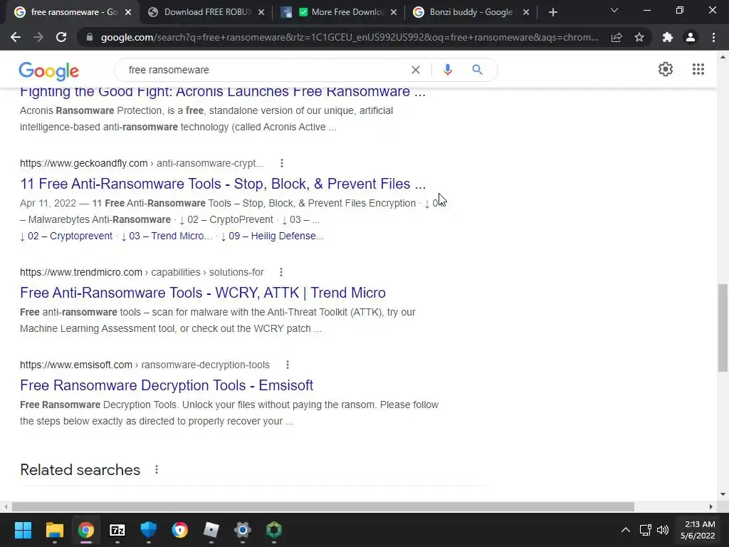The width and height of the screenshot is (729, 547).
Task: Start voice search with microphone
Action: 447,70
